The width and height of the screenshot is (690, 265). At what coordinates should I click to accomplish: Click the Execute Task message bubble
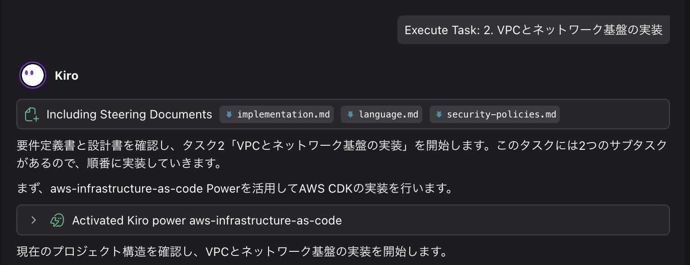tap(533, 30)
